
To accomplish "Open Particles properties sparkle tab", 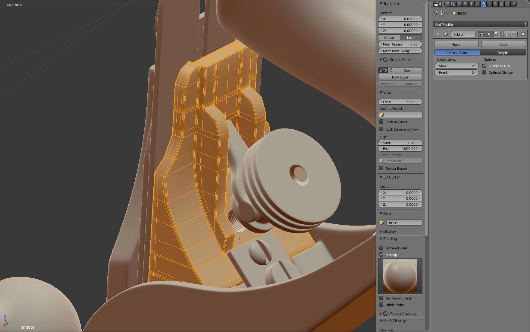I will coord(507,4).
